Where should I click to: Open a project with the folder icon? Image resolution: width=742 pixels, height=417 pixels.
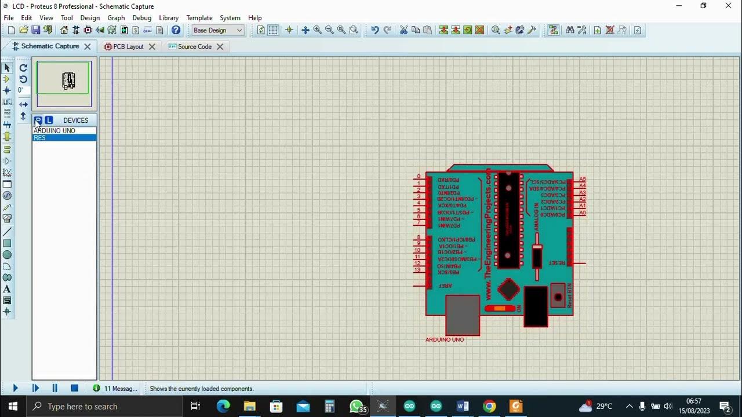tap(24, 30)
